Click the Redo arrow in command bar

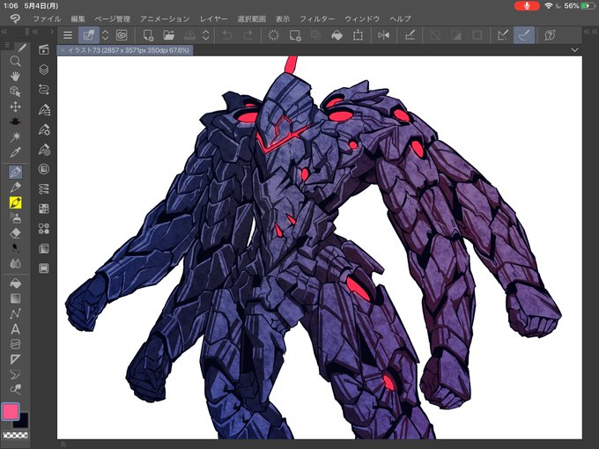tap(248, 35)
